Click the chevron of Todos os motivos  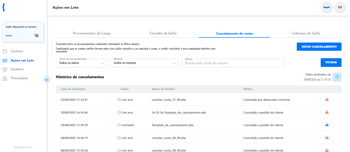[174, 63]
